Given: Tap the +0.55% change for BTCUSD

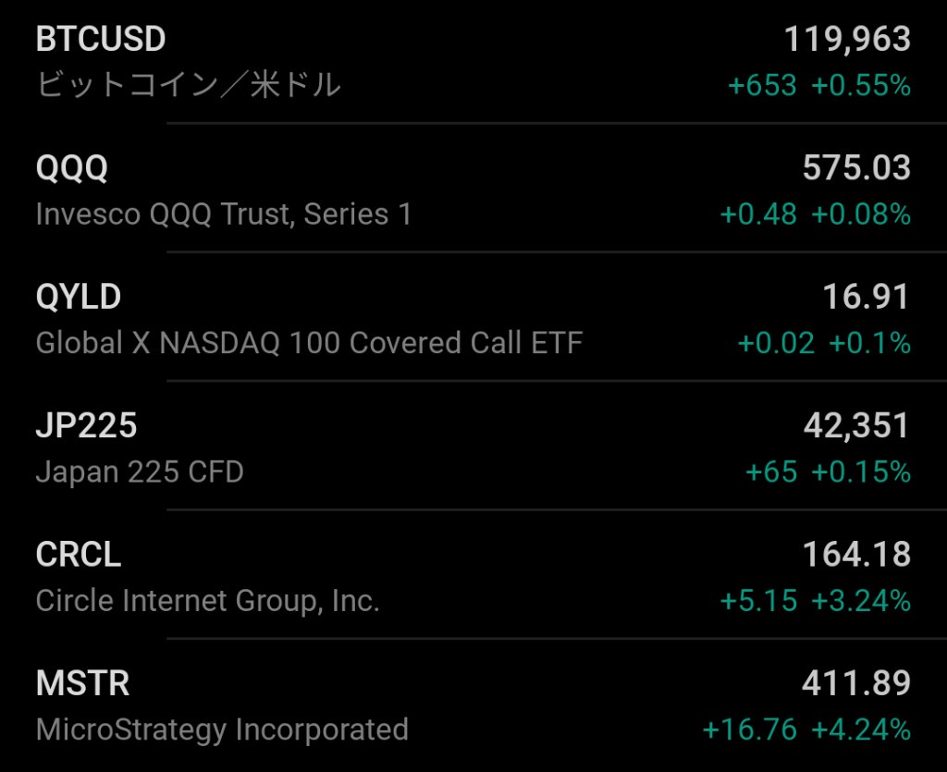Looking at the screenshot, I should click(861, 85).
